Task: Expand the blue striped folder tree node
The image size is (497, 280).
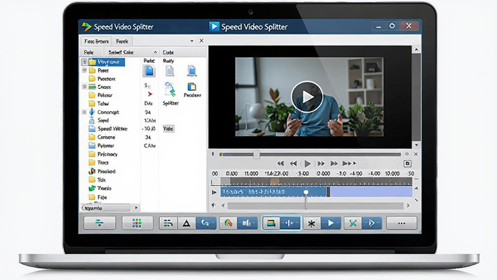Action: tap(84, 87)
